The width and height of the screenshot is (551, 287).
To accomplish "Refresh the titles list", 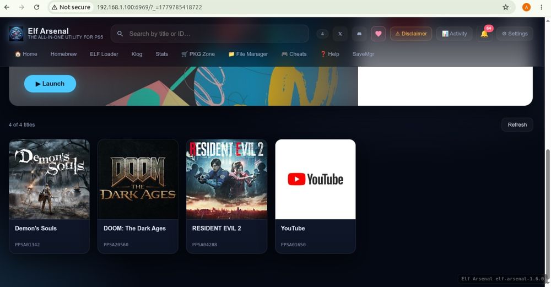I will pos(517,124).
